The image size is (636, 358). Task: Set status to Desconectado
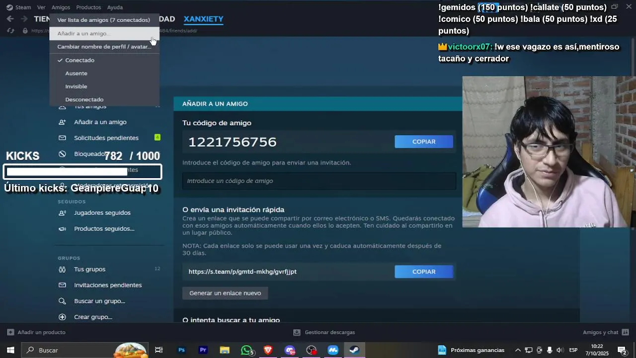coord(104,99)
